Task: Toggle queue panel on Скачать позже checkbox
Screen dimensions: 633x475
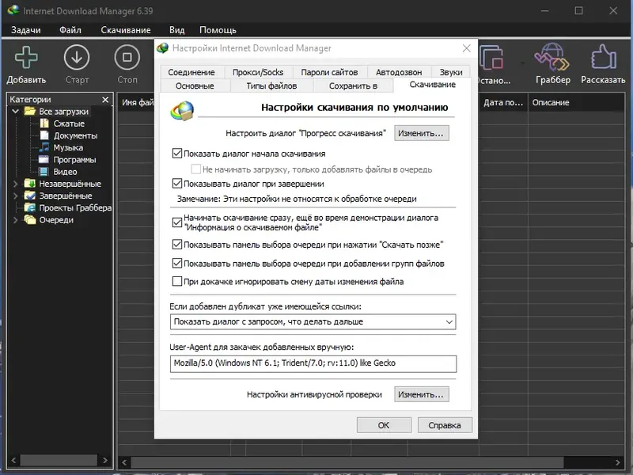Action: coord(176,245)
